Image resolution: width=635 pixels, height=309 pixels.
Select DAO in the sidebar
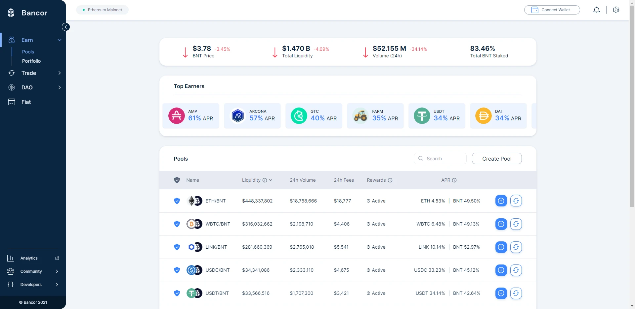click(x=27, y=87)
